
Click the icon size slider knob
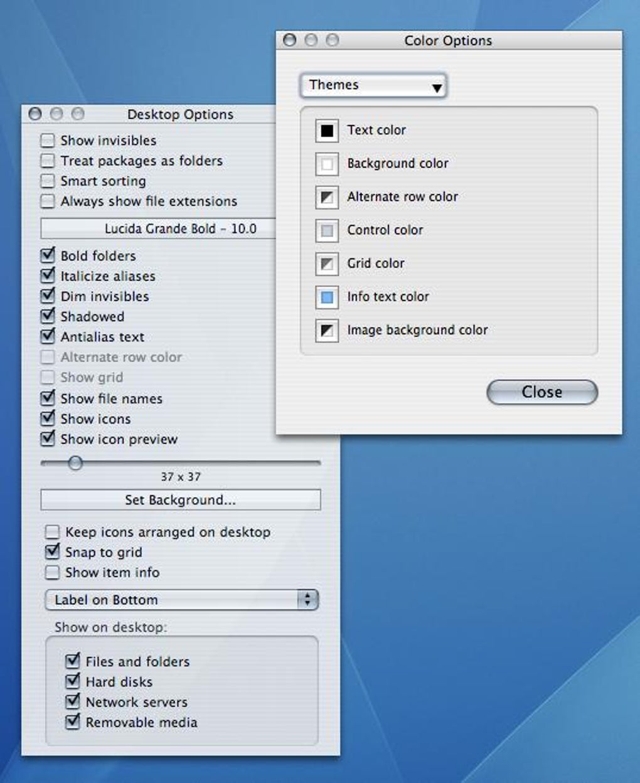[75, 463]
